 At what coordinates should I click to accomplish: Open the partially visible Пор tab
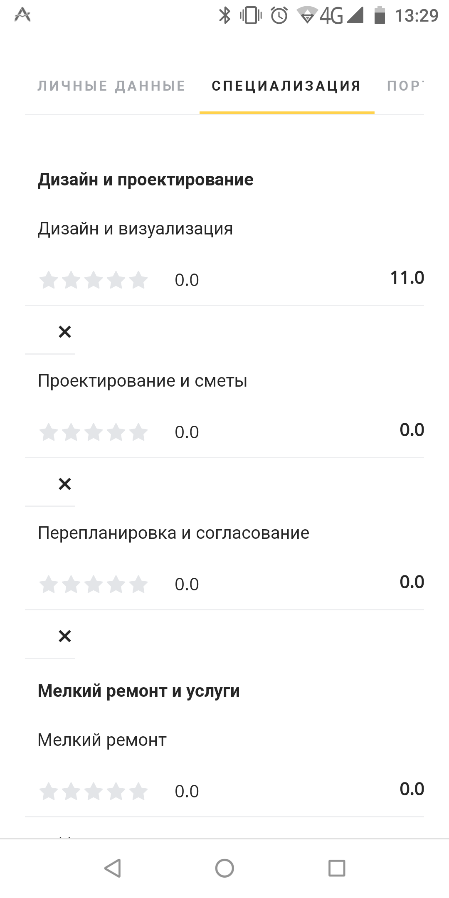click(405, 86)
